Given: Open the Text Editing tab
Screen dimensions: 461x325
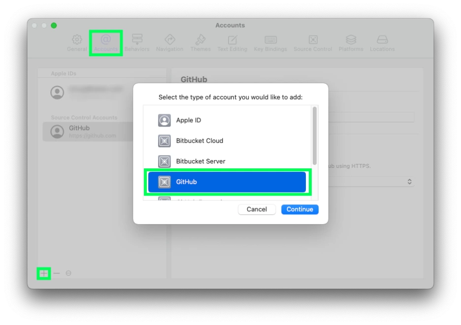Looking at the screenshot, I should [x=232, y=43].
